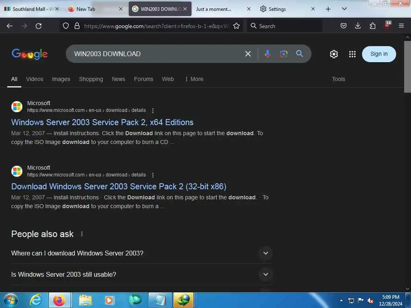The height and width of the screenshot is (308, 411).
Task: Select News search filter
Action: pyautogui.click(x=118, y=79)
